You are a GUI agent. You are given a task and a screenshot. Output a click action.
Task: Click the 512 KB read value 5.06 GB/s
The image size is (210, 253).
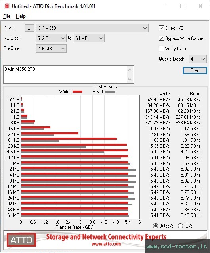coord(191,157)
